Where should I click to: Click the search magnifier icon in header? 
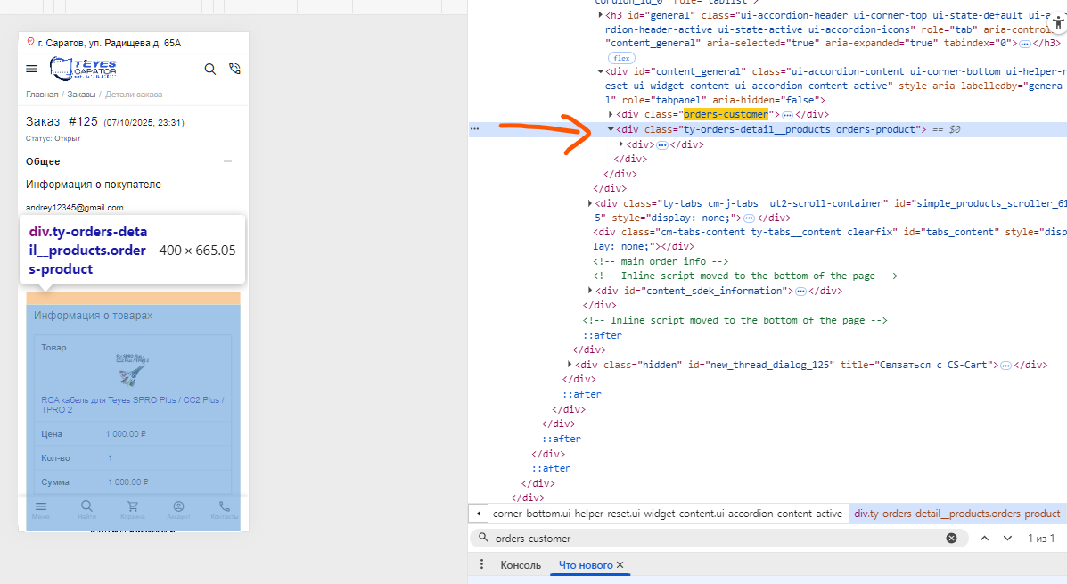pos(210,69)
